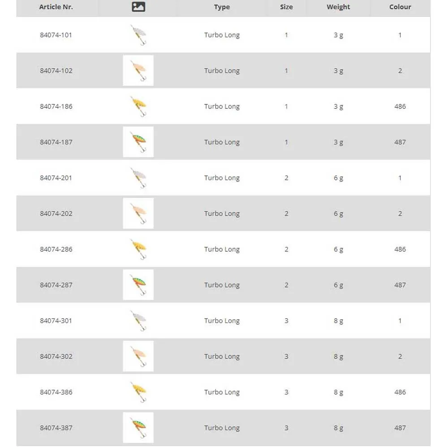Click article number 84074-387
The height and width of the screenshot is (448, 448).
[56, 428]
